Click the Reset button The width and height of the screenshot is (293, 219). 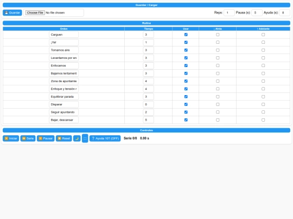(63, 138)
